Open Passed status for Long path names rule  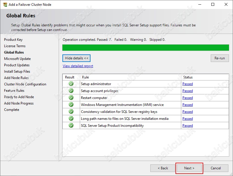(x=187, y=119)
